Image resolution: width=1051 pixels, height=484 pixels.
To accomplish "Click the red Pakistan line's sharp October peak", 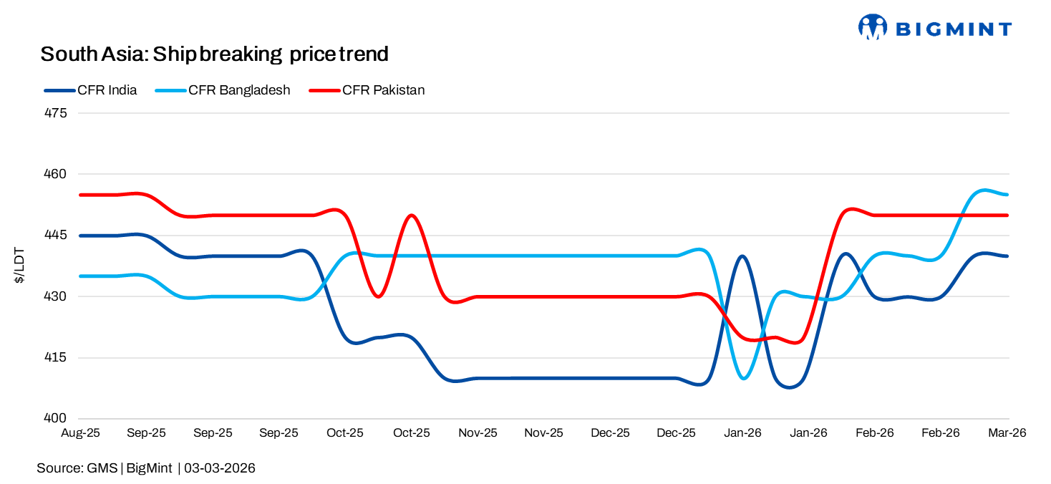I will (411, 215).
